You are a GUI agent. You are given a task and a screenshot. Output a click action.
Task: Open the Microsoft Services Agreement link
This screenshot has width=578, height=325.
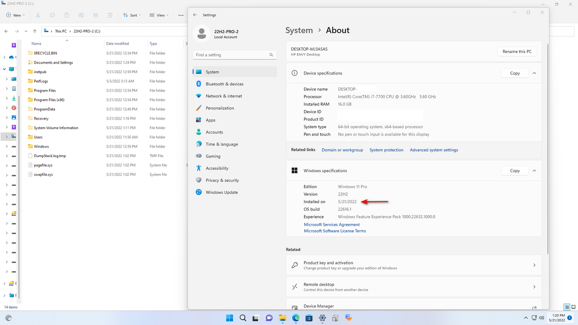pyautogui.click(x=332, y=224)
